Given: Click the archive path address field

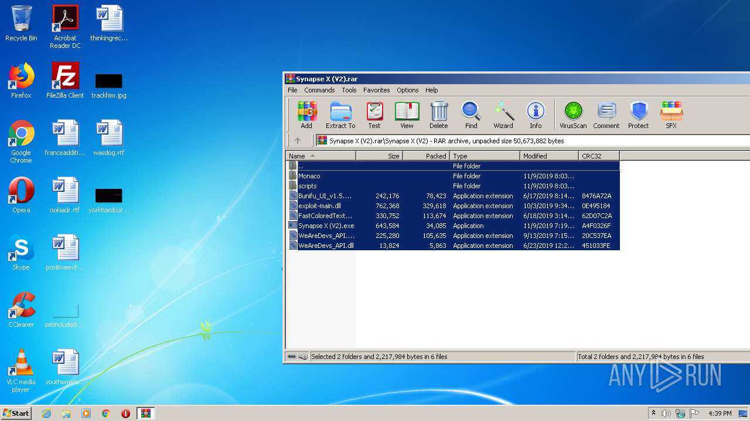Looking at the screenshot, I should (x=532, y=141).
